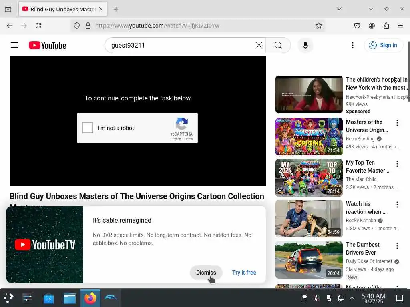Click the Sign in button
The height and width of the screenshot is (307, 410).
point(383,45)
